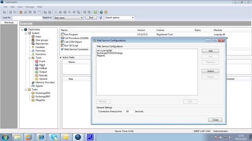Select Magento in configurations list
This screenshot has height=141, width=252.
pyautogui.click(x=101, y=56)
